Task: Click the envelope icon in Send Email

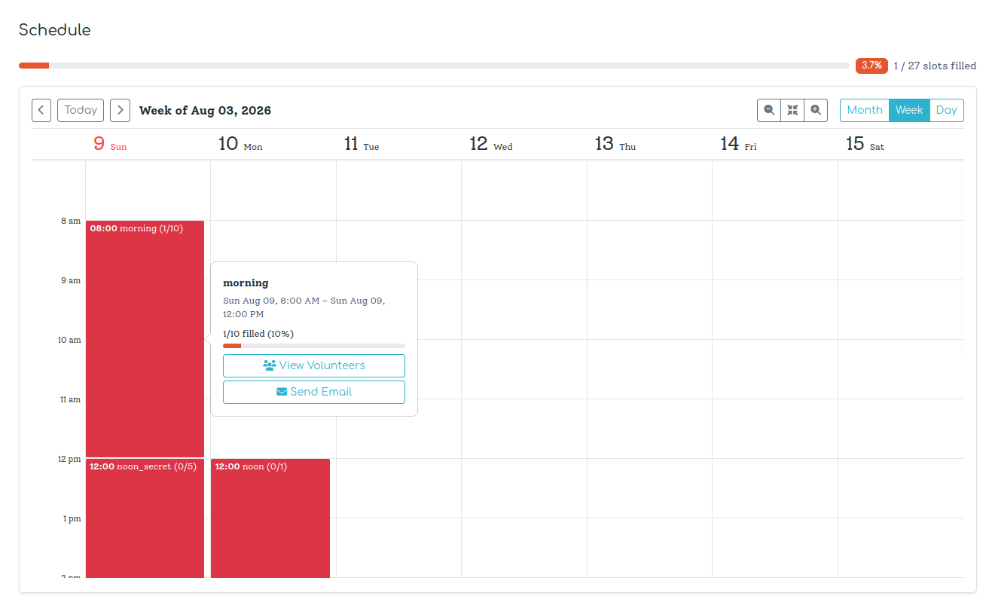Action: pos(282,392)
